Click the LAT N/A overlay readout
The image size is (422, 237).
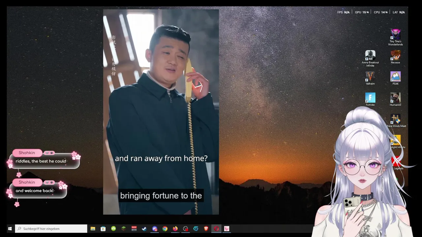(399, 12)
